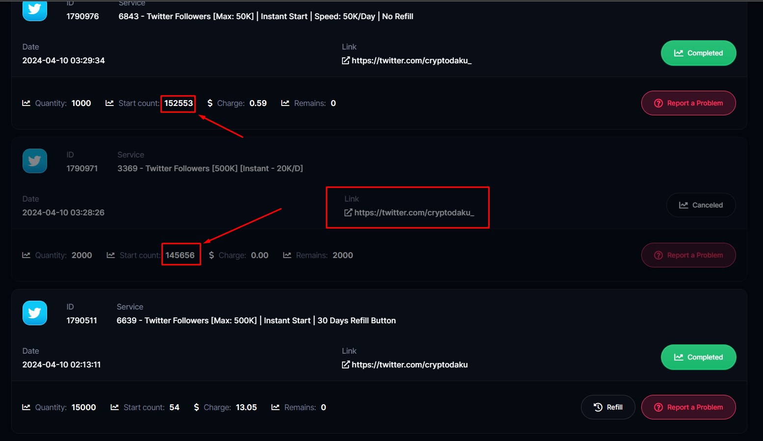Screen dimensions: 763x441
Task: Click quantity value 15000
Action: point(84,407)
